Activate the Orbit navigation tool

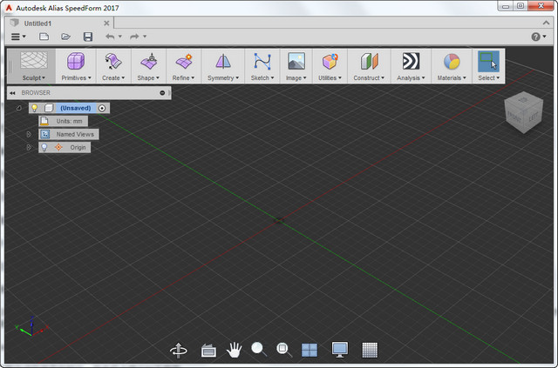click(178, 350)
